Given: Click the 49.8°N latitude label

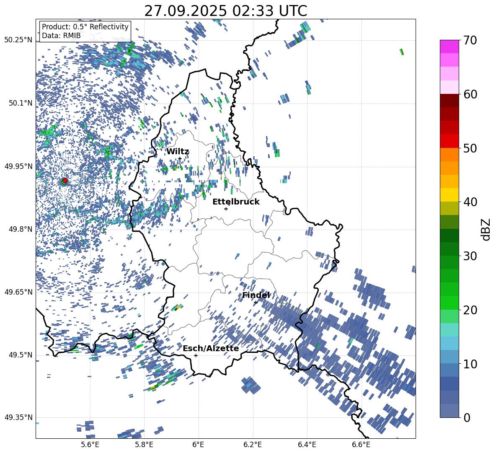Looking at the screenshot, I should coord(20,229).
